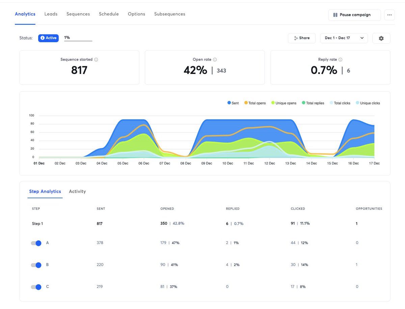Click the CLICKED column header

coord(298,209)
